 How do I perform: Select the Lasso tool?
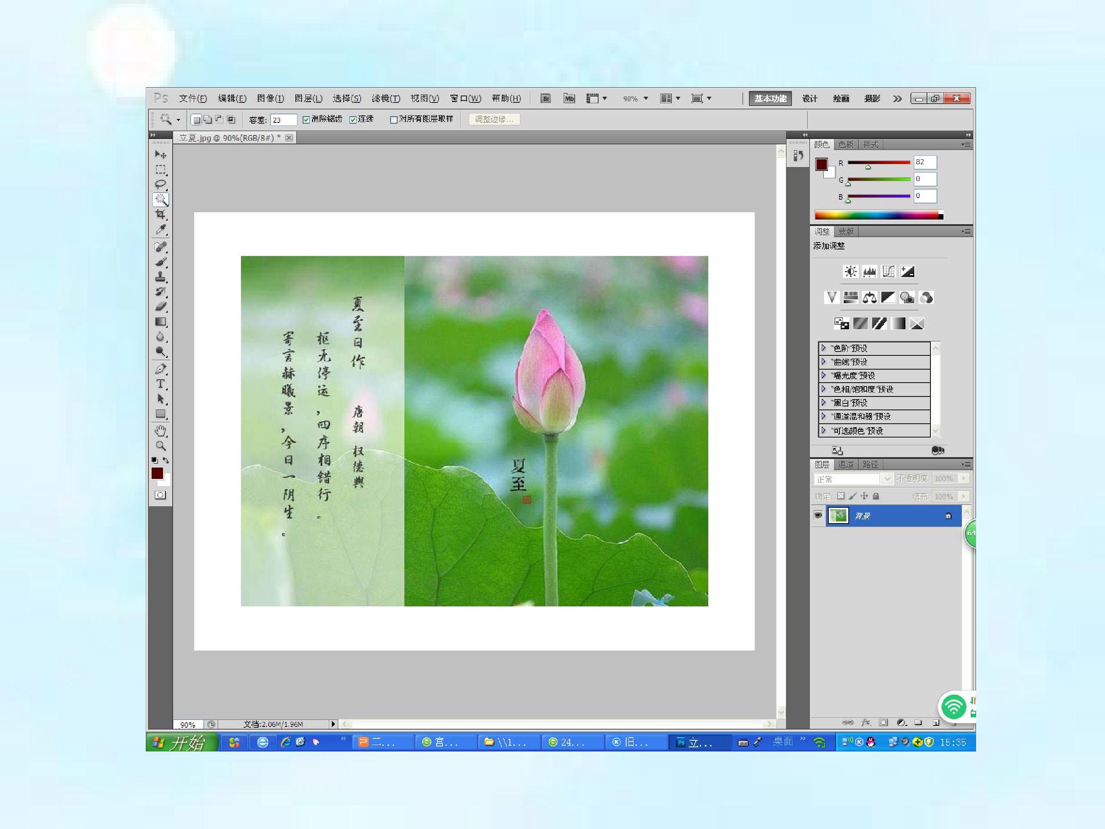coord(160,184)
